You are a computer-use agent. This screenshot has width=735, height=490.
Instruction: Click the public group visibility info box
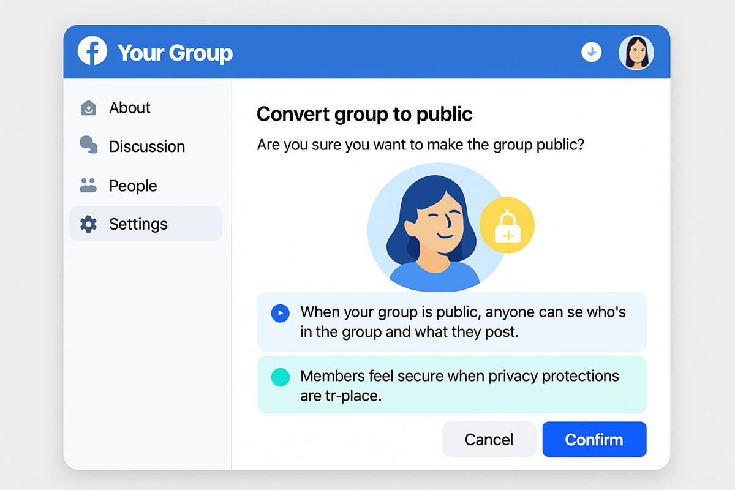pyautogui.click(x=451, y=322)
